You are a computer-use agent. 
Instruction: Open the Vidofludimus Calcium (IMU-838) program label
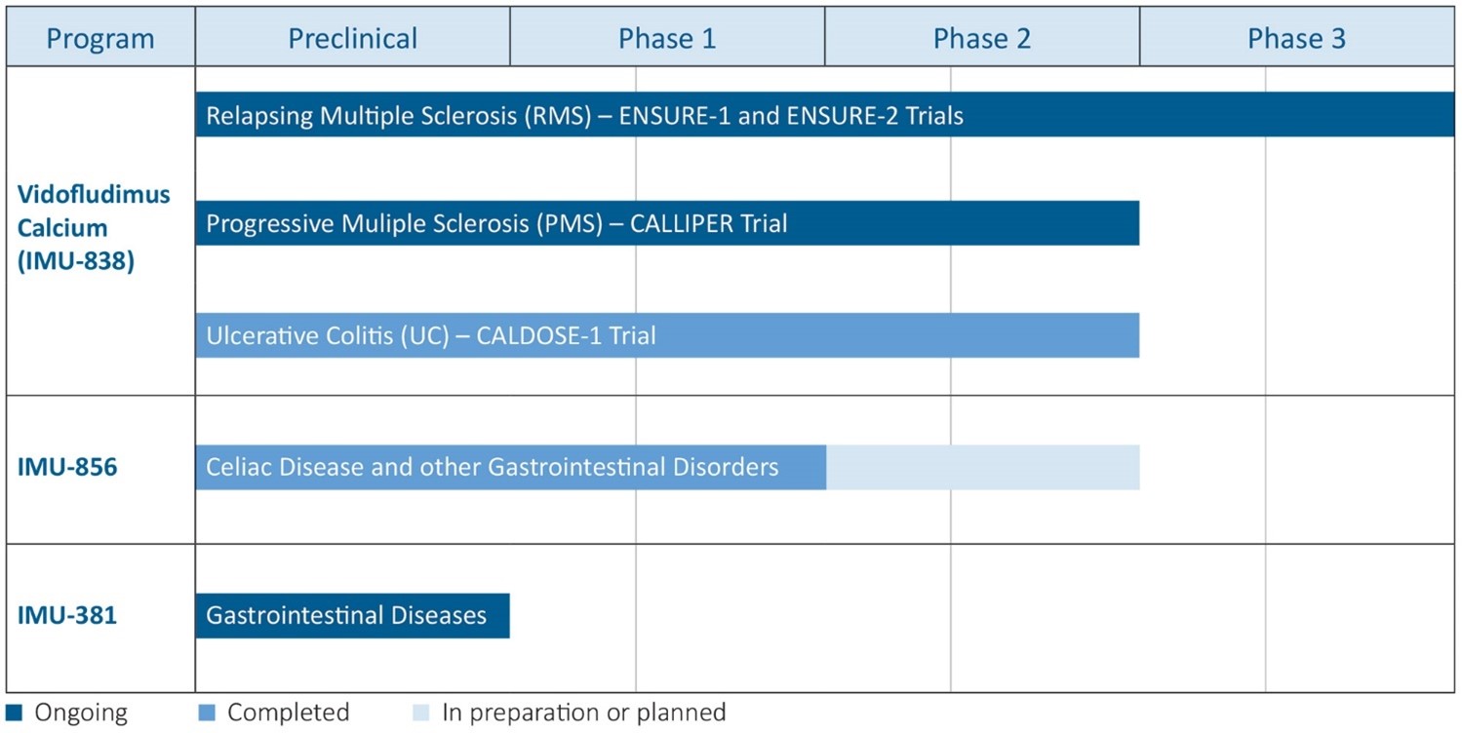pyautogui.click(x=94, y=228)
